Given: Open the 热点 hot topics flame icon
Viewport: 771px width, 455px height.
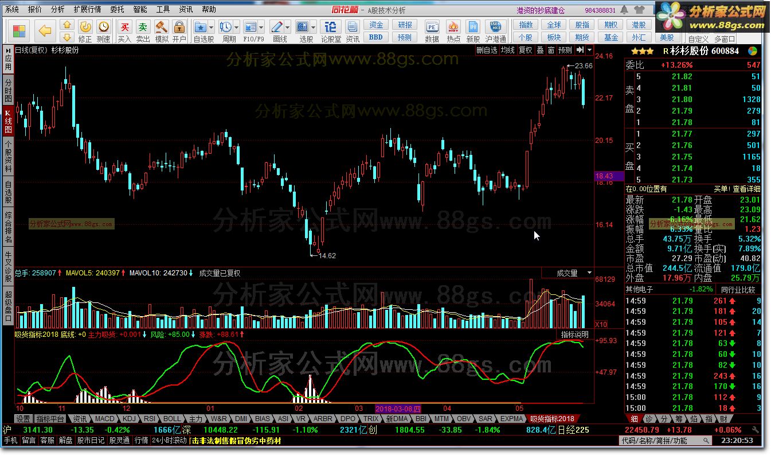Looking at the screenshot, I should 453,27.
